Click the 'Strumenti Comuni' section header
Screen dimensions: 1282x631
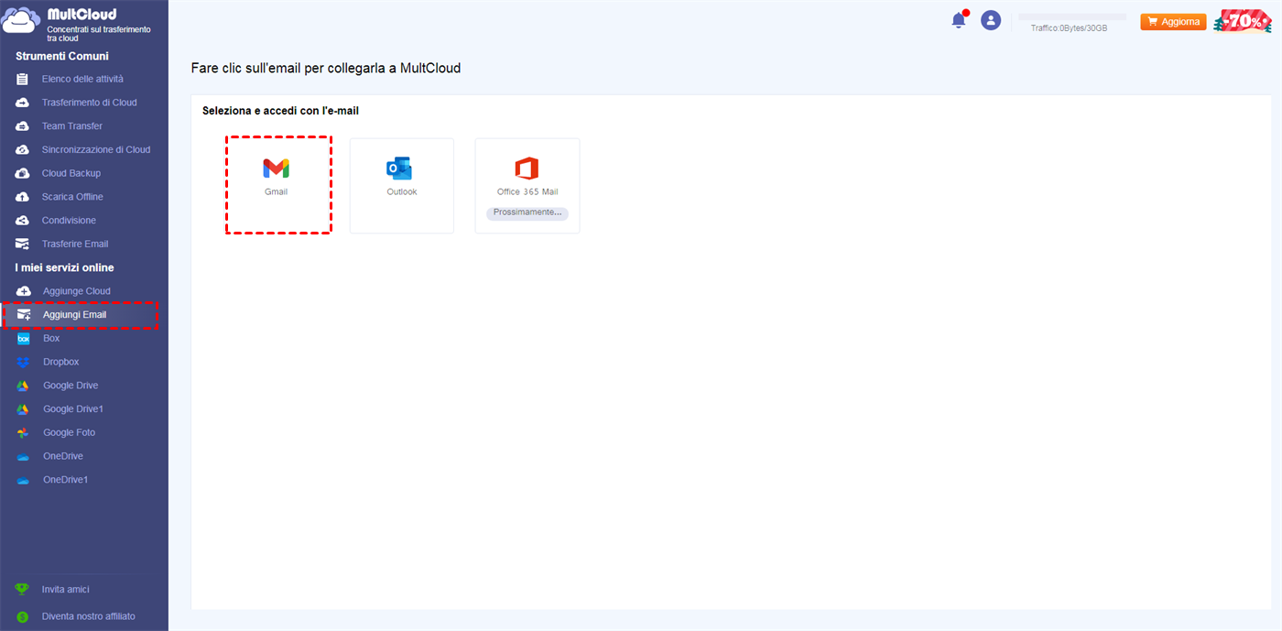click(62, 57)
